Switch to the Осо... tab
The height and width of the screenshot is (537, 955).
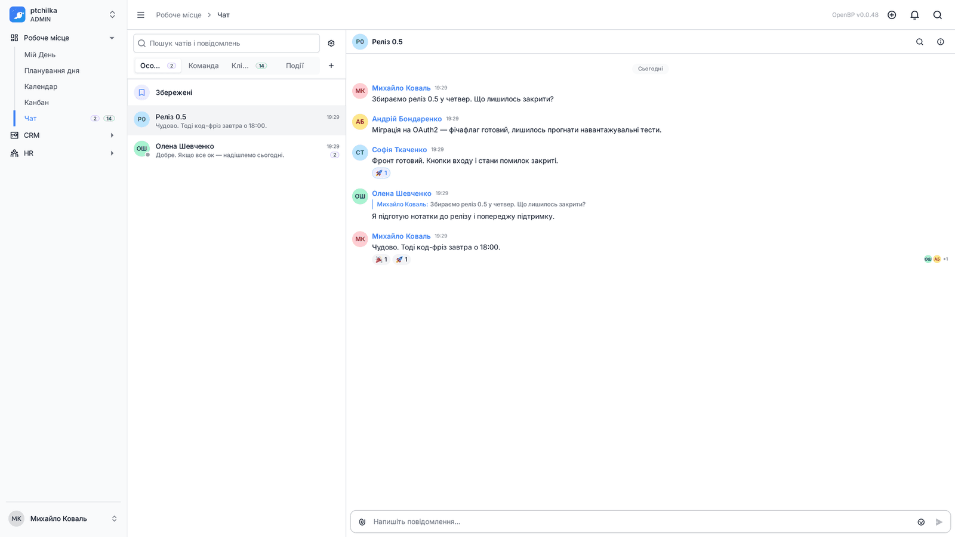[158, 66]
